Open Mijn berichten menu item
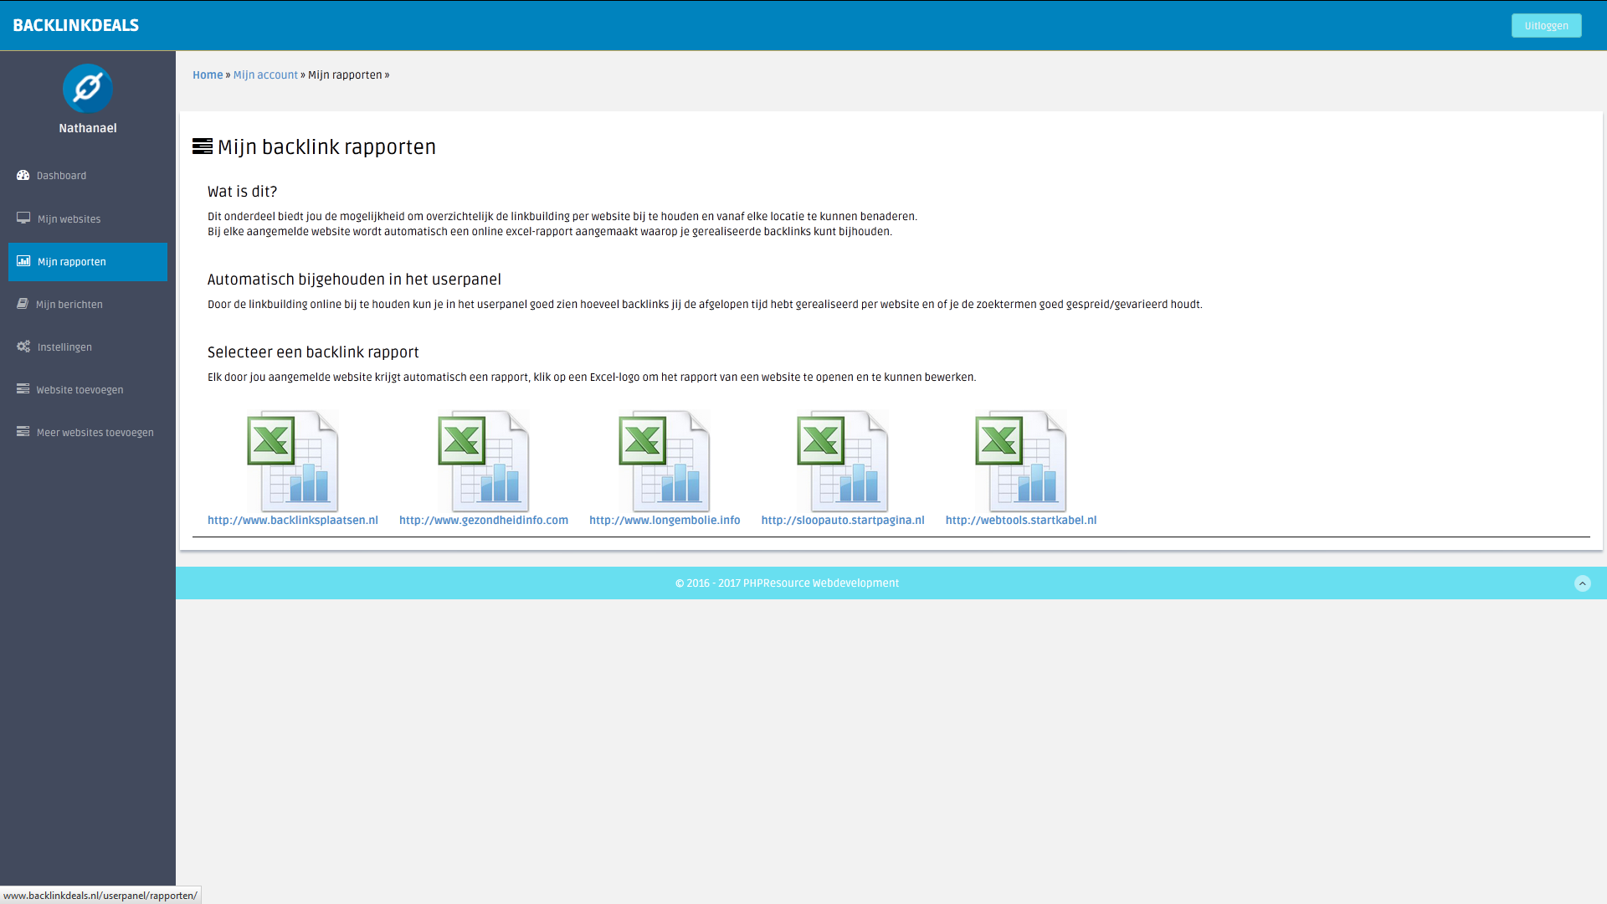 point(88,305)
